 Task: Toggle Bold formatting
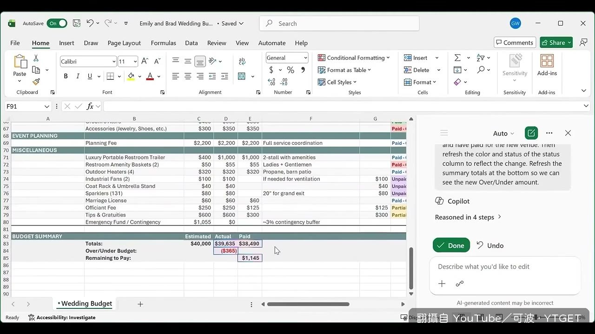66,76
